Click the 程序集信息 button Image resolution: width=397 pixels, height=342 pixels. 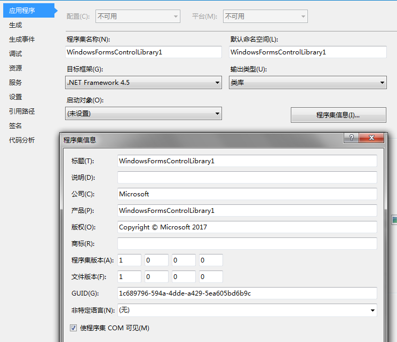tap(338, 115)
